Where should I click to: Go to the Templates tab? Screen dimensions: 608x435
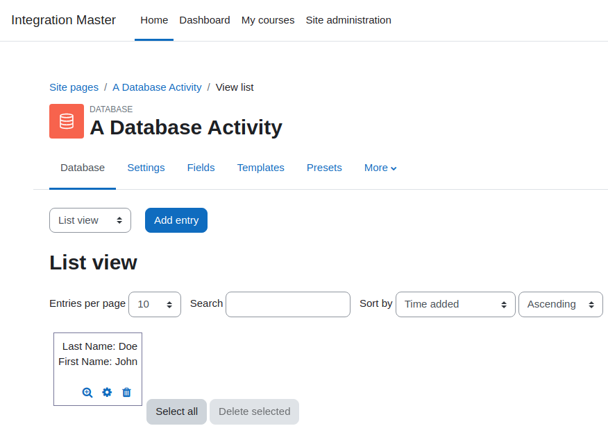coord(260,168)
